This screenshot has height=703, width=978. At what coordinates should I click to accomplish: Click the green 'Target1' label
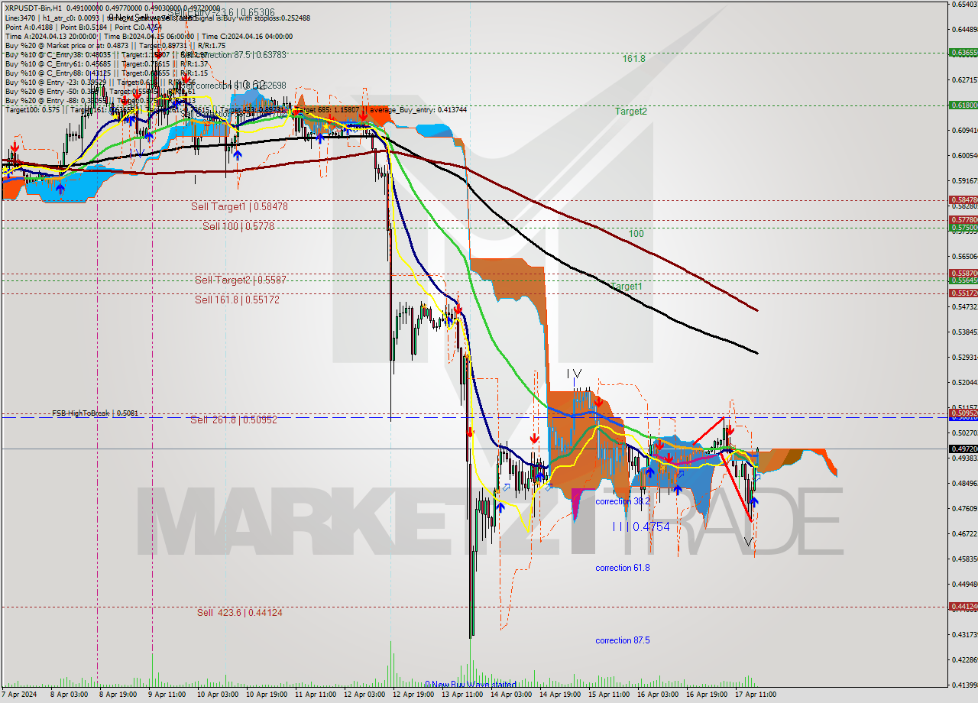[627, 286]
